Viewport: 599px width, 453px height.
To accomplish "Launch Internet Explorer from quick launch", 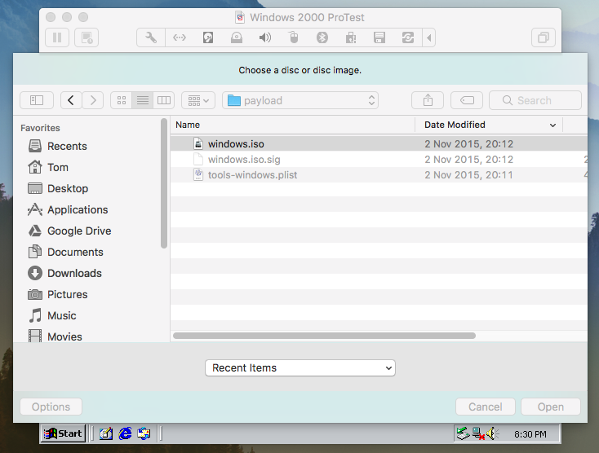I will pyautogui.click(x=125, y=433).
